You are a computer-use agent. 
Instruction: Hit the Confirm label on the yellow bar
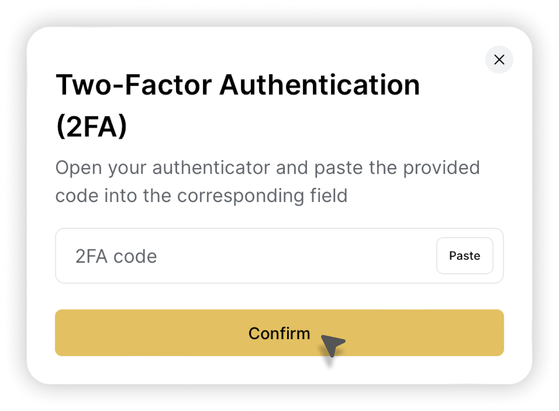click(279, 333)
